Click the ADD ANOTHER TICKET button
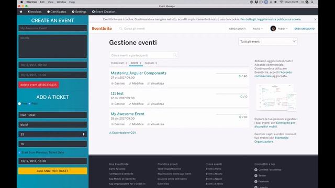Viewport: 335px width, 188px height. pyautogui.click(x=52, y=171)
